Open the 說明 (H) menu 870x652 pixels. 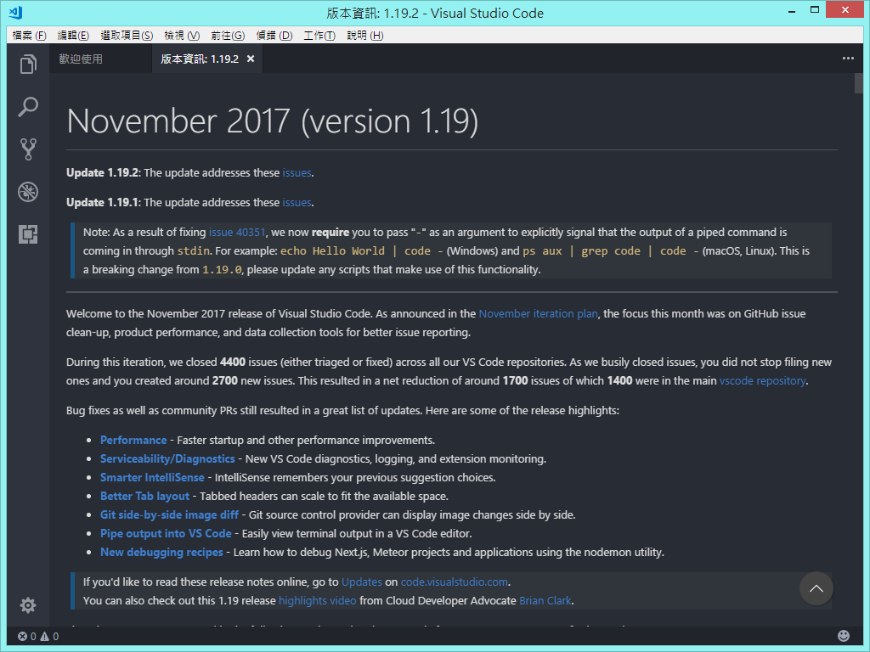(x=365, y=36)
